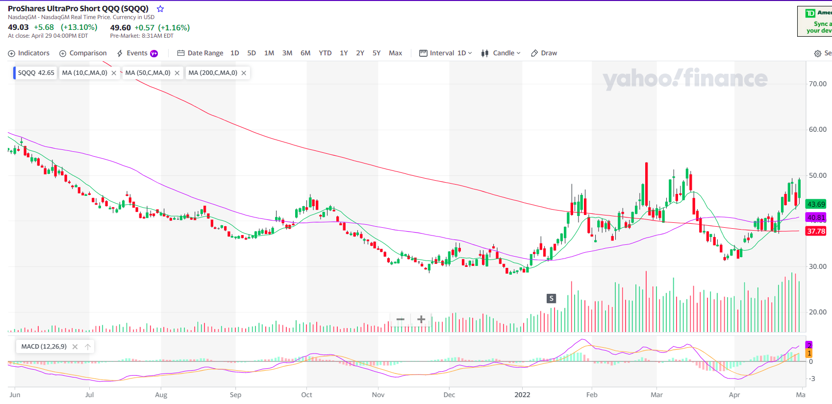Click the MA (50,C,MA,0) legend label
832x404 pixels.
[148, 73]
